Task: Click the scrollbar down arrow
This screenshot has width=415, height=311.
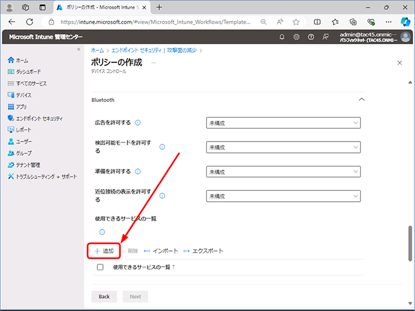Action: (x=410, y=303)
